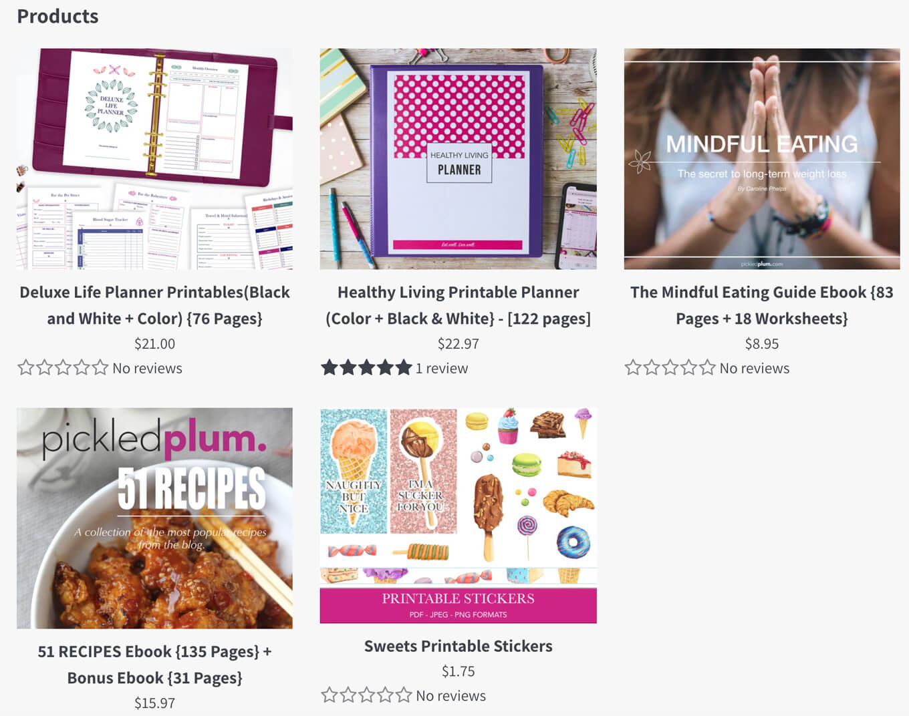The height and width of the screenshot is (716, 909).
Task: Click Deluxe Life Planner Printables title link
Action: pos(154,305)
